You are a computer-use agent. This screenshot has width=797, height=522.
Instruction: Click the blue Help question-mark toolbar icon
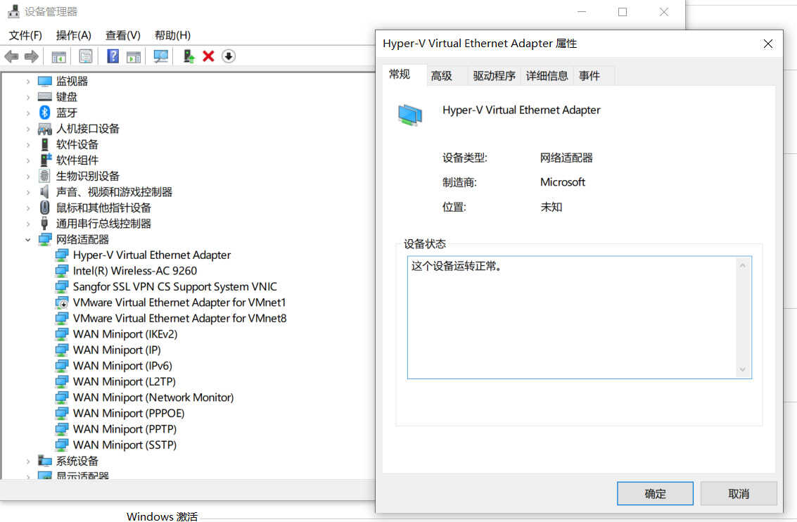(x=113, y=56)
